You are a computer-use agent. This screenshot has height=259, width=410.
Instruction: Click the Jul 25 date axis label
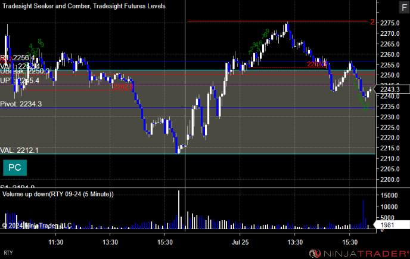tap(240, 242)
